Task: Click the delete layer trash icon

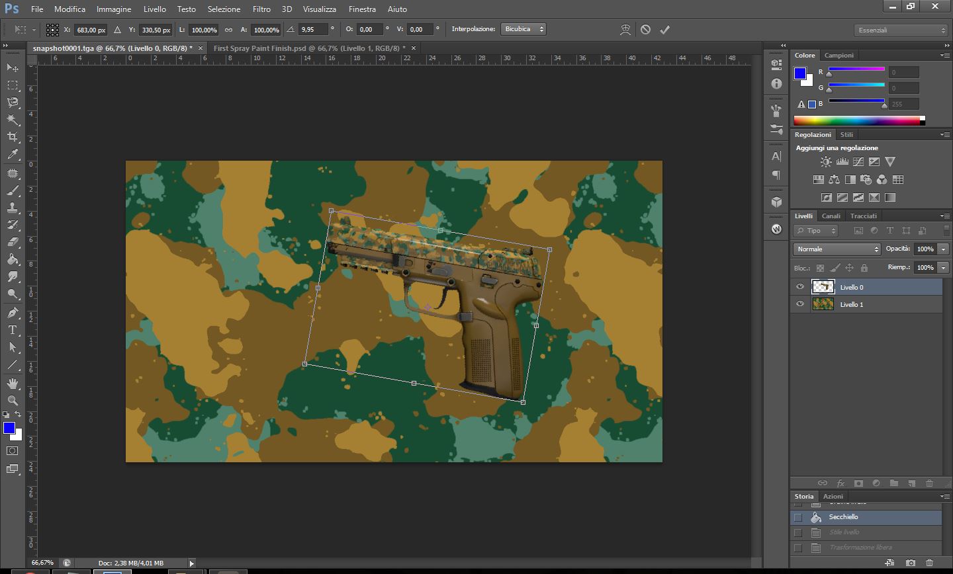Action: pyautogui.click(x=929, y=483)
